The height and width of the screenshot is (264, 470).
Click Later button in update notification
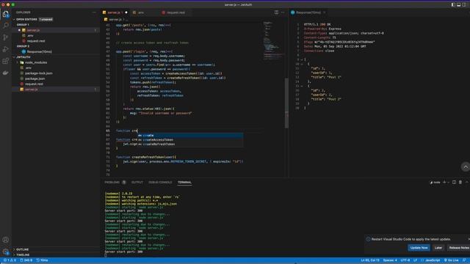[x=438, y=248]
